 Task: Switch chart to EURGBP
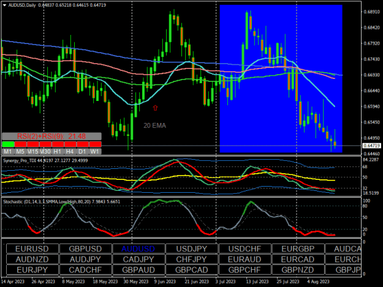pos(298,248)
